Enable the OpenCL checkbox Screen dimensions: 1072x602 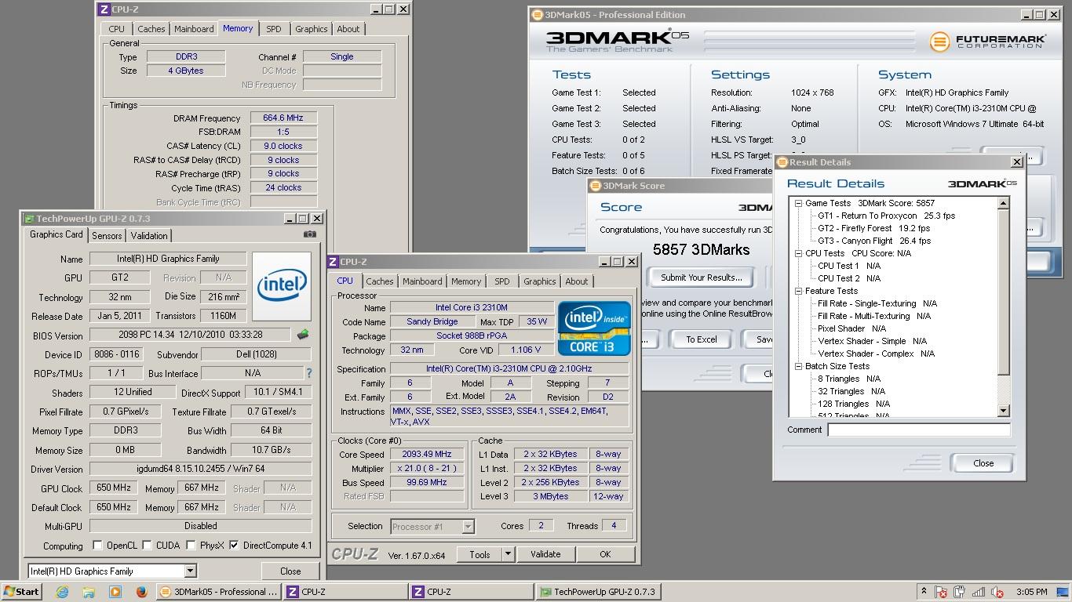pos(97,546)
